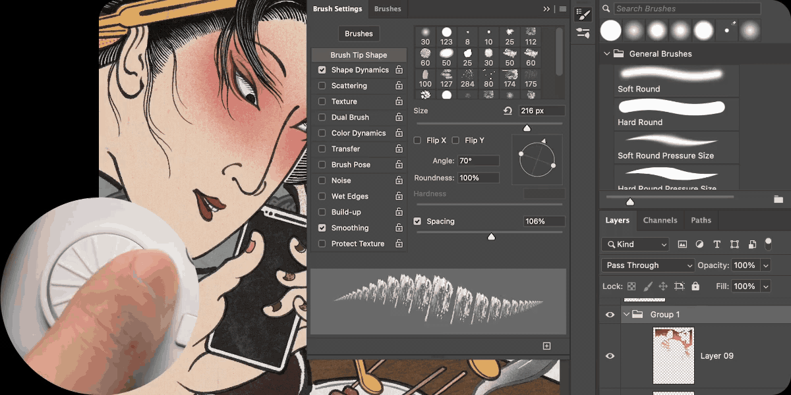Create a new brush group folder icon
This screenshot has width=791, height=395.
click(778, 199)
